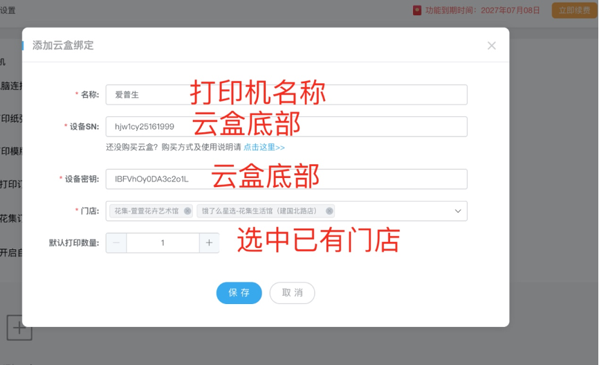
Task: Click the 饿了么星选-花集生活馆（建国北路店）tag text
Action: [259, 211]
